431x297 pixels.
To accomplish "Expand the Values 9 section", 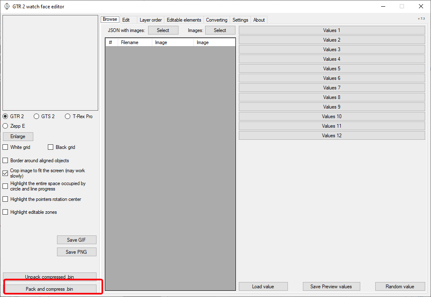I will point(332,107).
